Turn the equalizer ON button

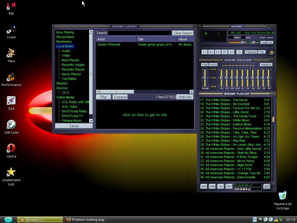[x=204, y=65]
